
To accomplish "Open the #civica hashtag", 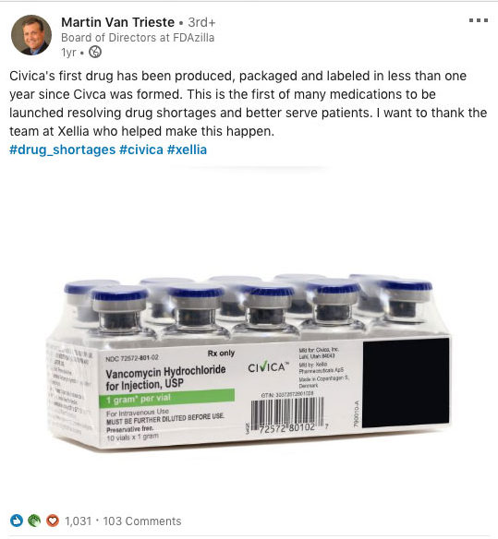I will 141,150.
